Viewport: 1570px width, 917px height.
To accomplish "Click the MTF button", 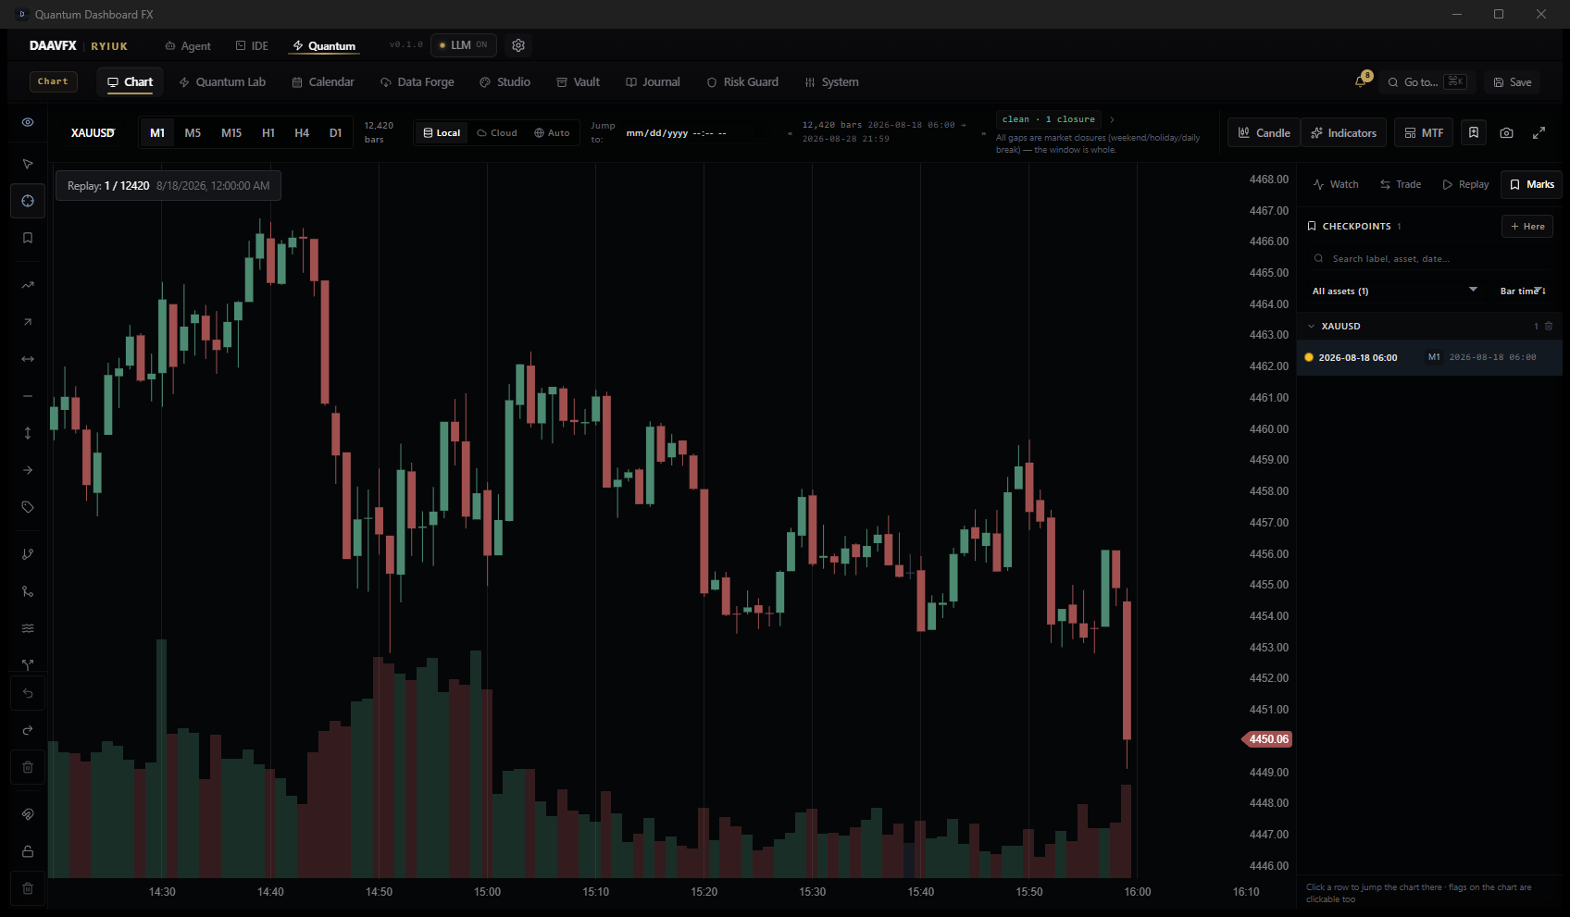I will 1424,133.
